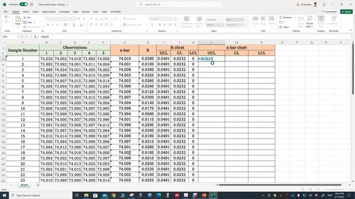Open the Windows Start menu
The height and width of the screenshot is (199, 355).
tap(4, 195)
